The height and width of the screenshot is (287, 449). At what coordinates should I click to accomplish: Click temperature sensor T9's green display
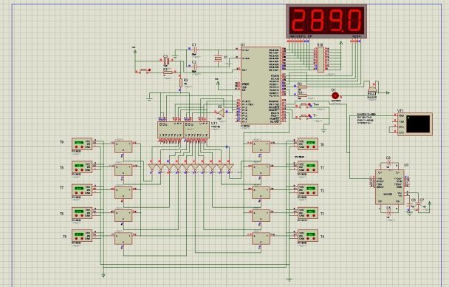click(79, 143)
